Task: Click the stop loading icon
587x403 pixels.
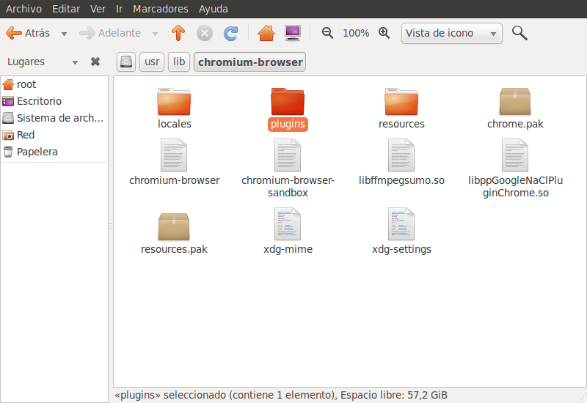Action: pos(205,33)
